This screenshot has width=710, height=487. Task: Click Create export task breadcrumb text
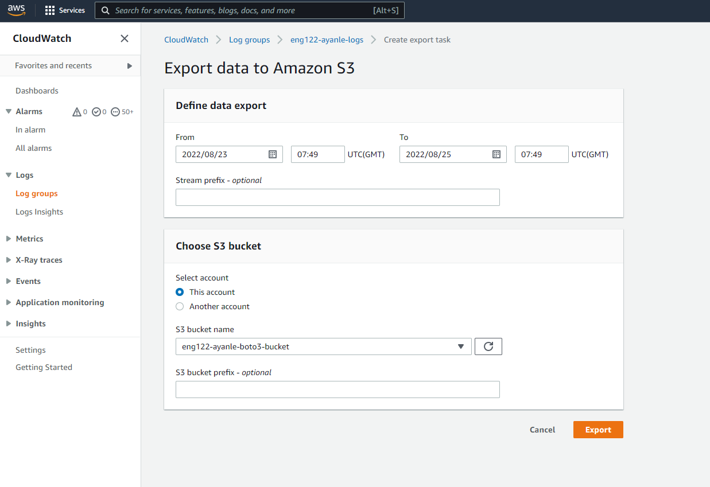tap(417, 40)
